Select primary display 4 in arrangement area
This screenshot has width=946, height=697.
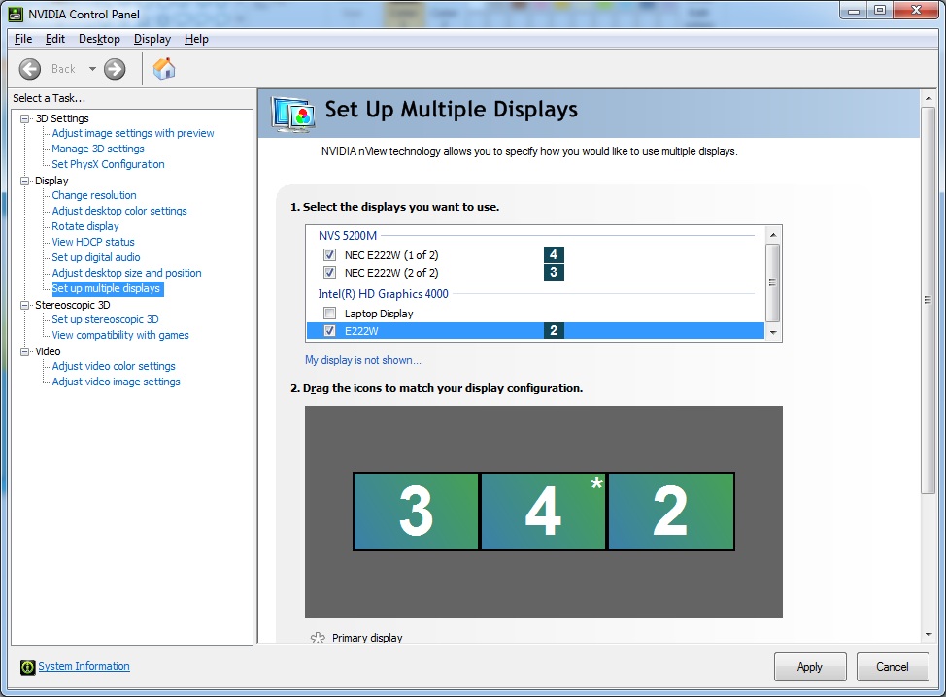coord(543,512)
